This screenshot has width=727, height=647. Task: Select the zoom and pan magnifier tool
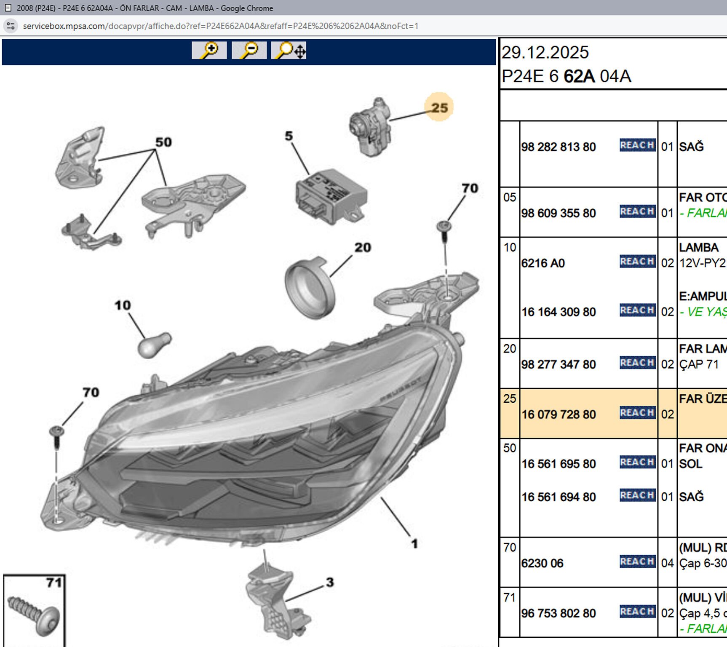click(289, 51)
